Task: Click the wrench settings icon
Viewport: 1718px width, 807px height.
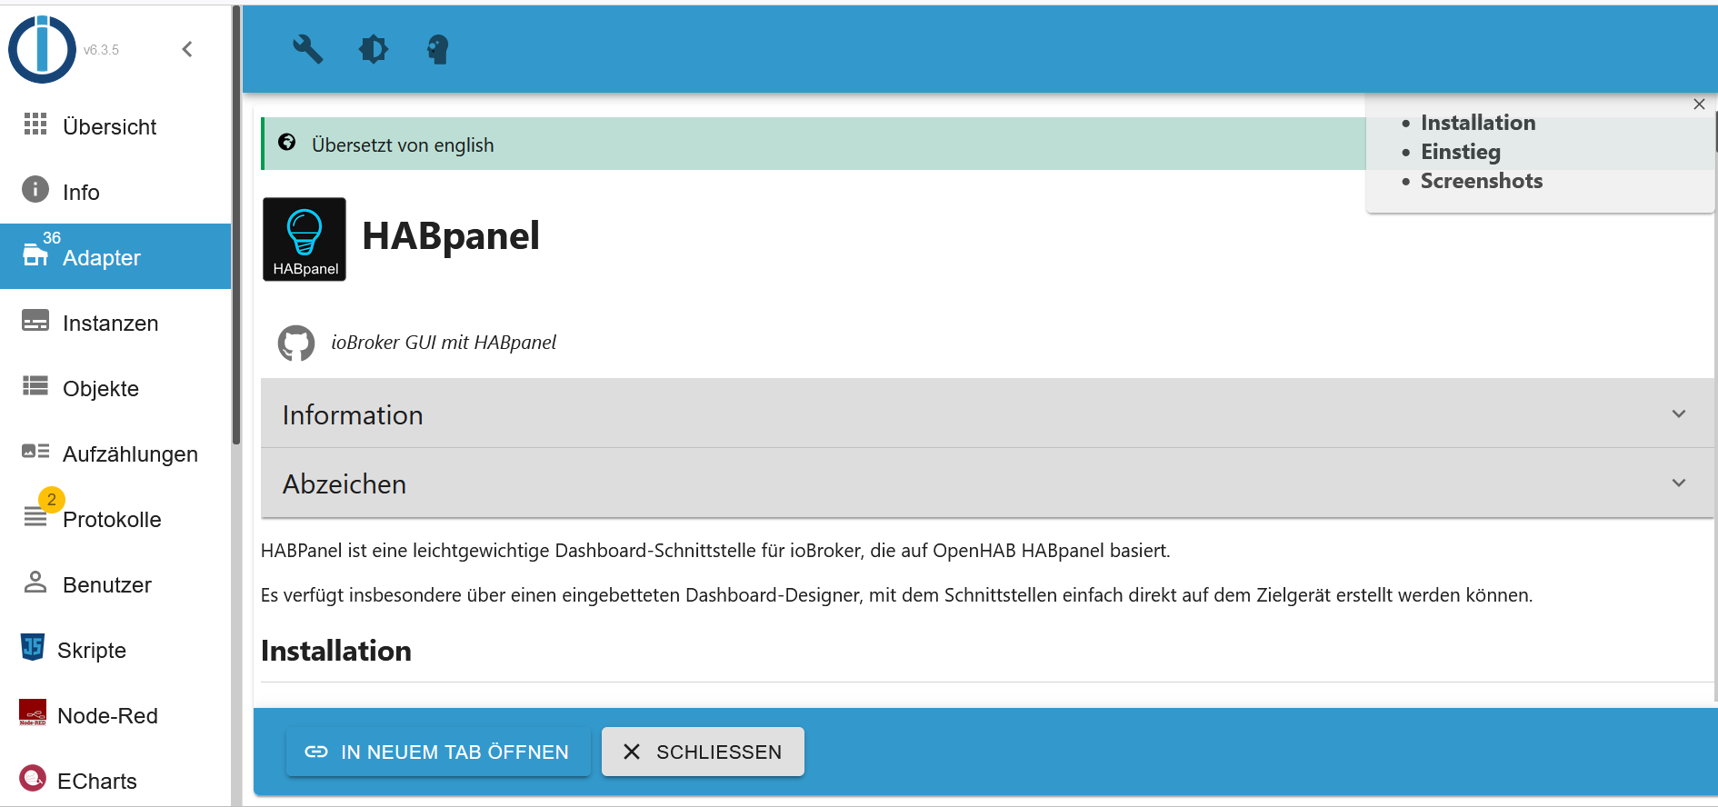Action: [x=307, y=49]
